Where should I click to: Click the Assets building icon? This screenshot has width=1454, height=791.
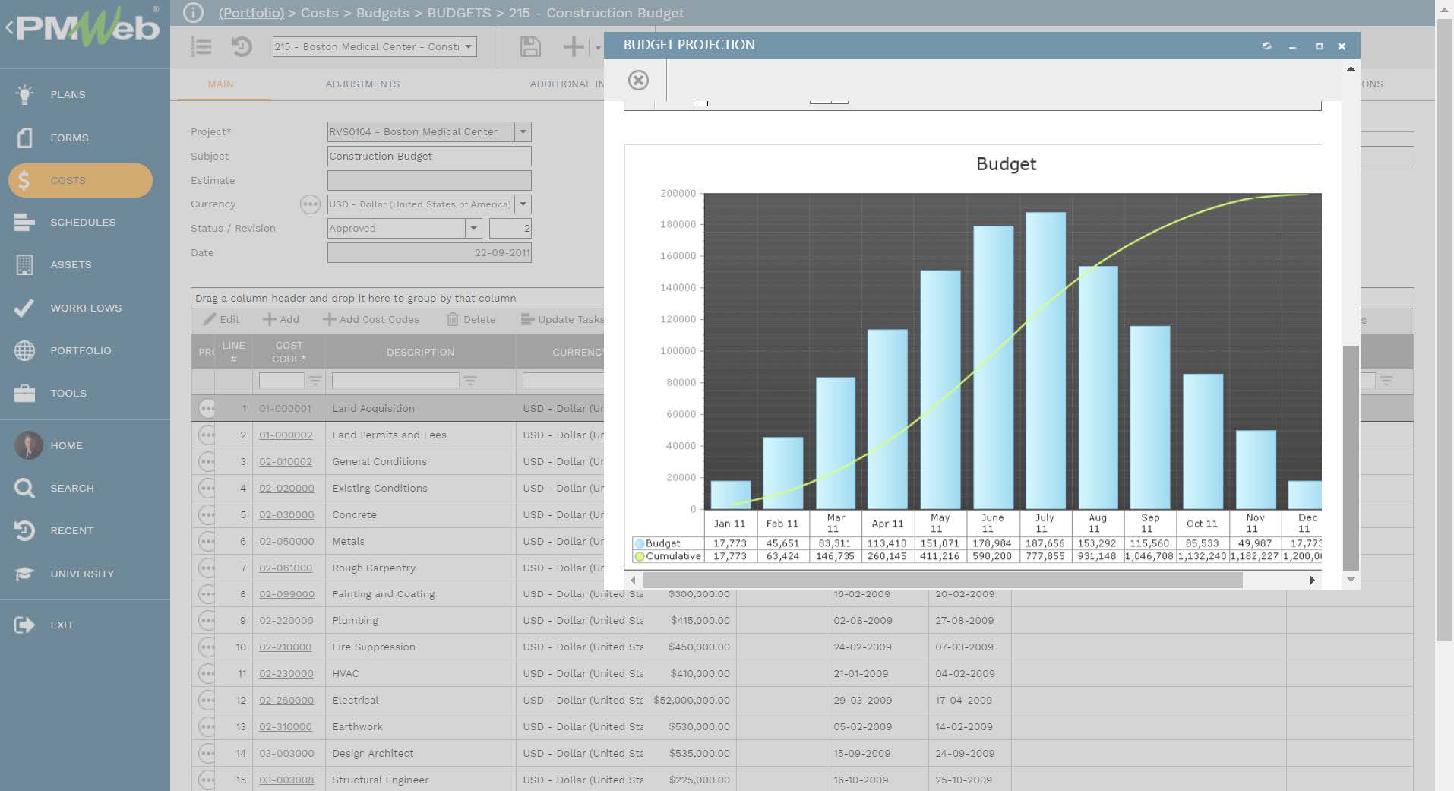[24, 264]
